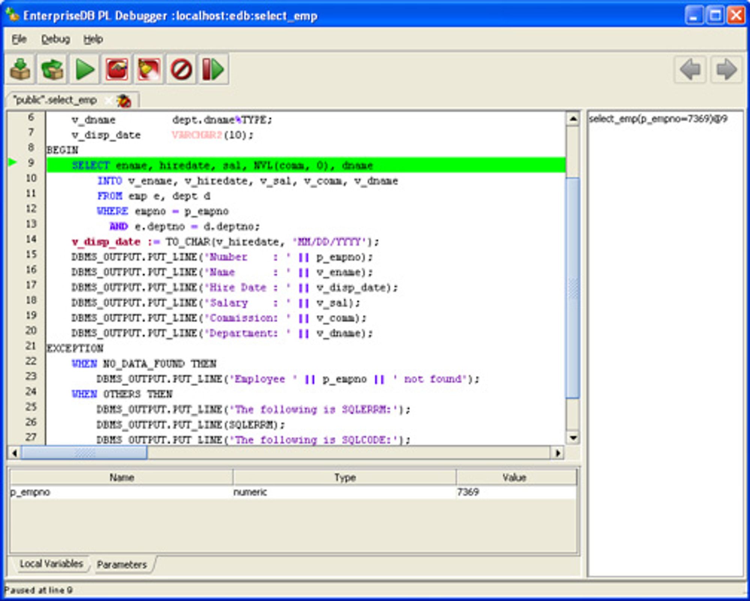Click the numeric type cell
The image size is (750, 601).
click(x=344, y=492)
